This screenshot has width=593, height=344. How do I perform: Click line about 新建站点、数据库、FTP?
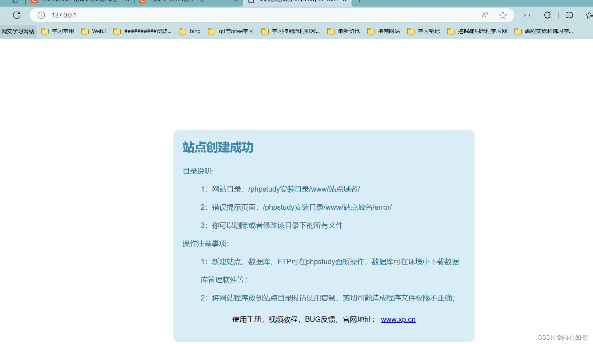point(330,262)
